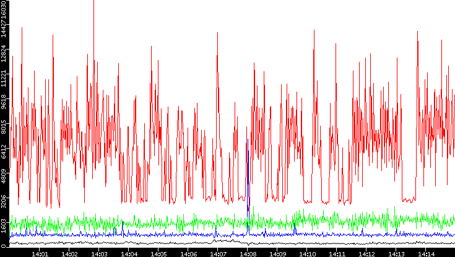Click the tall blue spike at 14:08
Viewport: 455px width, 257px height.
(x=248, y=186)
